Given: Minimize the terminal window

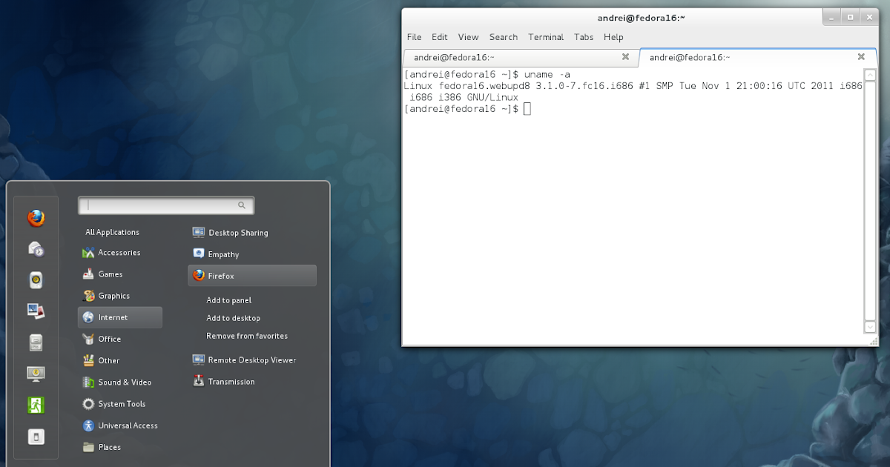Looking at the screenshot, I should tap(831, 16).
